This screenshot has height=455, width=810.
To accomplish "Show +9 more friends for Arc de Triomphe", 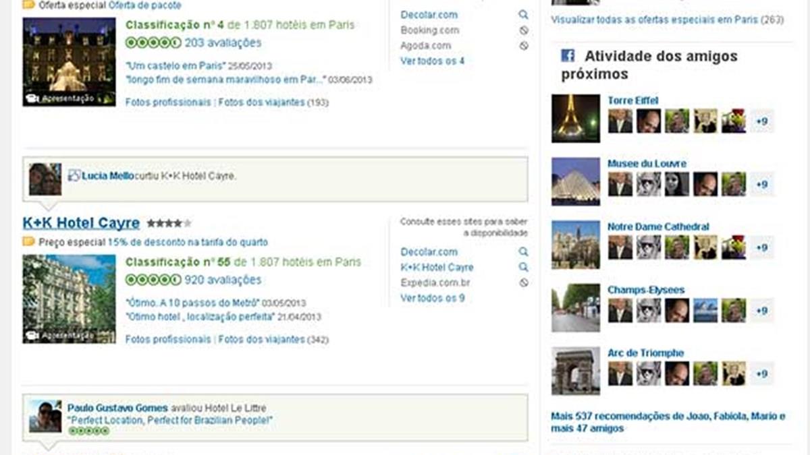I will [x=761, y=373].
